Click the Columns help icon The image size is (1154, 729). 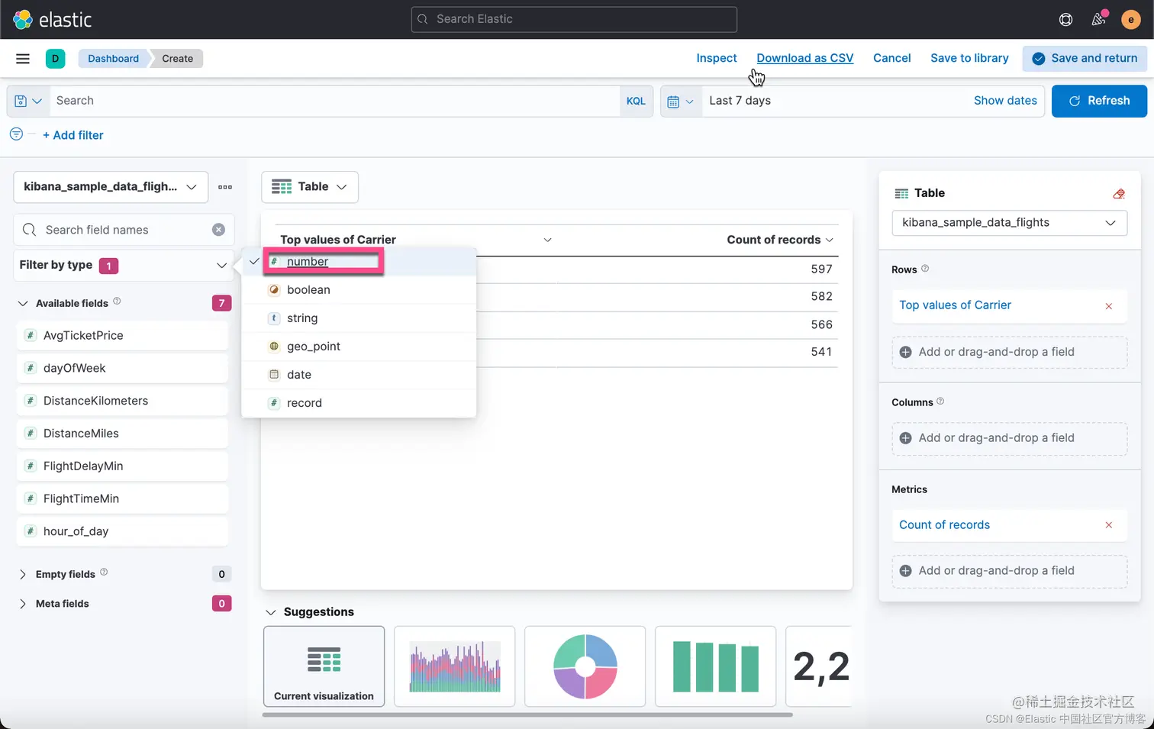[x=940, y=401]
